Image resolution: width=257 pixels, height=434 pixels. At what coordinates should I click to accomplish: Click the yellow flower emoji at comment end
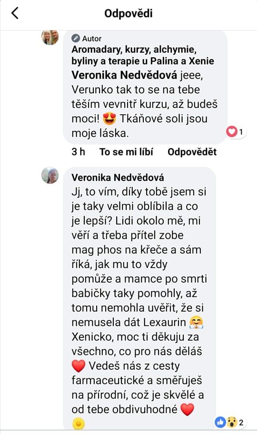point(79,424)
